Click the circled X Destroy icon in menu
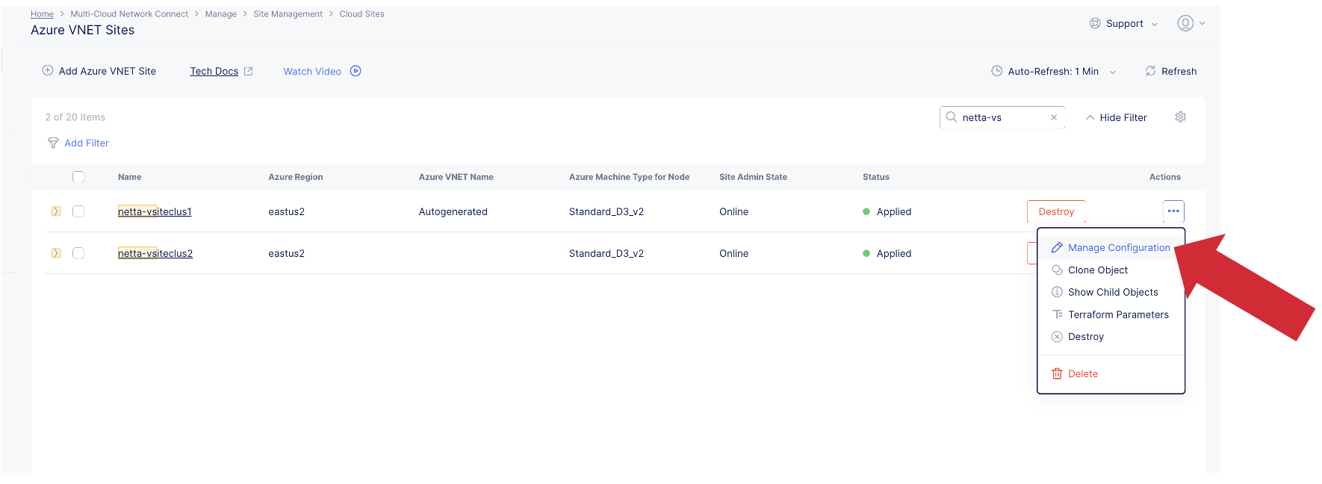Viewport: 1322px width, 484px height. pos(1057,337)
